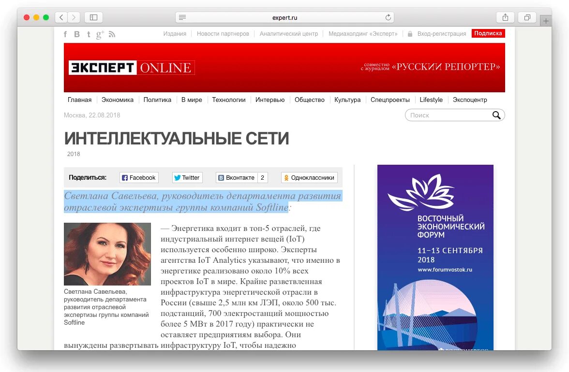
Task: Click www.forumvostok.ru in the ad
Action: [445, 270]
